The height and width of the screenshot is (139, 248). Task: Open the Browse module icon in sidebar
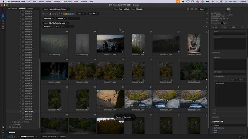pyautogui.click(x=3, y=16)
